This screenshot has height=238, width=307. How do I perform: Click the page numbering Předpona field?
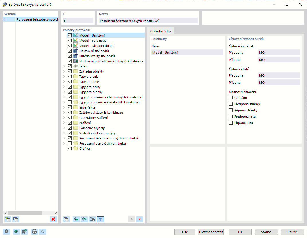(279, 52)
